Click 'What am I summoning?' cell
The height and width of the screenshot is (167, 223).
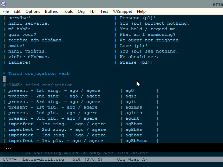[x=148, y=34]
